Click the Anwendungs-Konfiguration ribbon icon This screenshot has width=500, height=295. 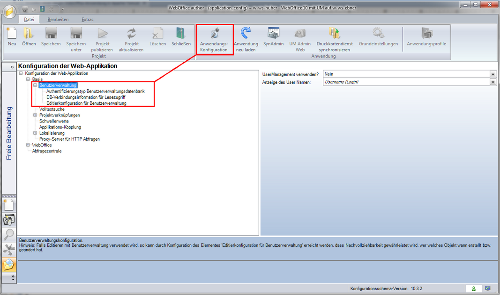point(214,34)
